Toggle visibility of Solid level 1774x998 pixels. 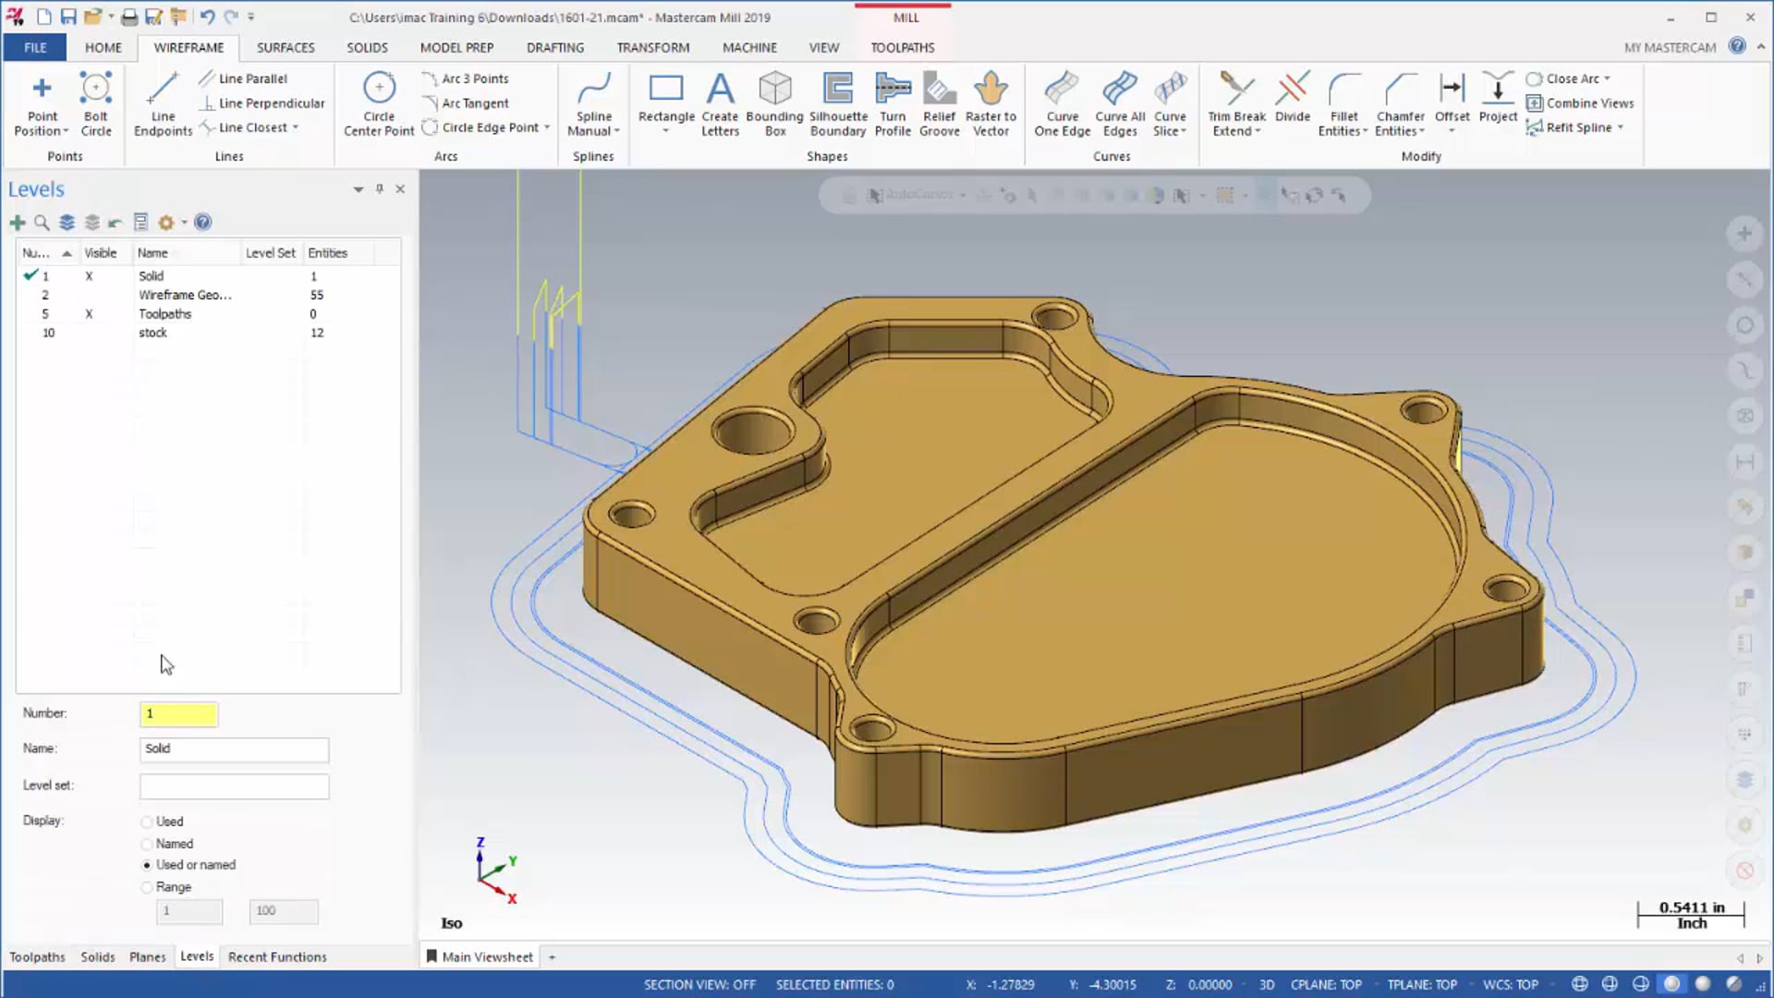(x=89, y=276)
